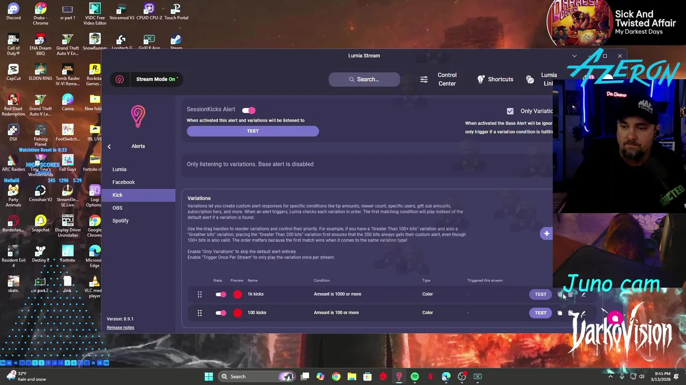Toggle state switch for 100 kicks
686x385 pixels.
[x=220, y=313]
